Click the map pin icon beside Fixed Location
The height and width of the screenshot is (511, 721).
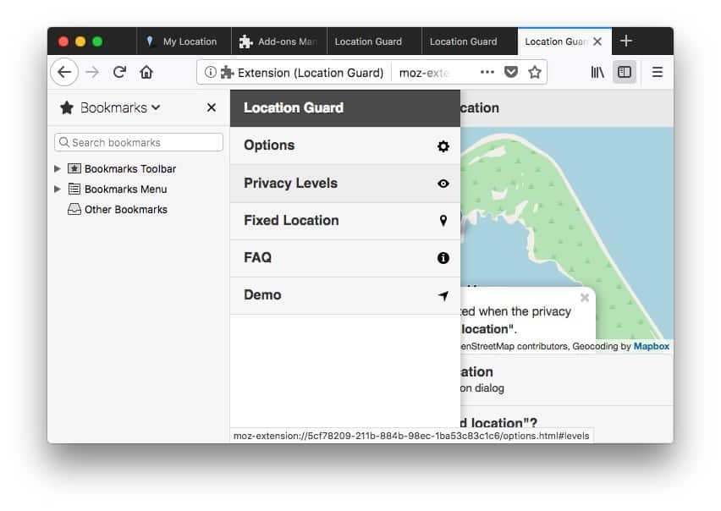pyautogui.click(x=443, y=221)
